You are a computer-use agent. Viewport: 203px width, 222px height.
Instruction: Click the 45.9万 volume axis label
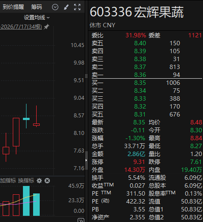coord(76,186)
